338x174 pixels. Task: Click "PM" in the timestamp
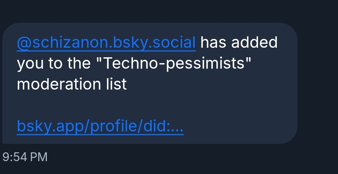coord(39,157)
